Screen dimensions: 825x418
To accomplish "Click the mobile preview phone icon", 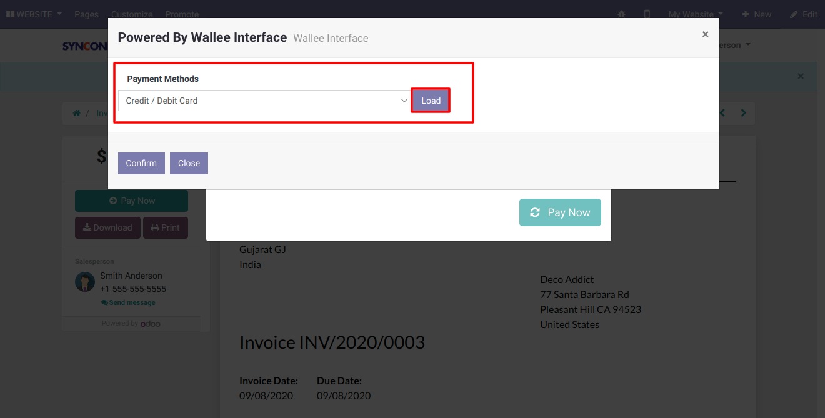I will click(x=647, y=14).
